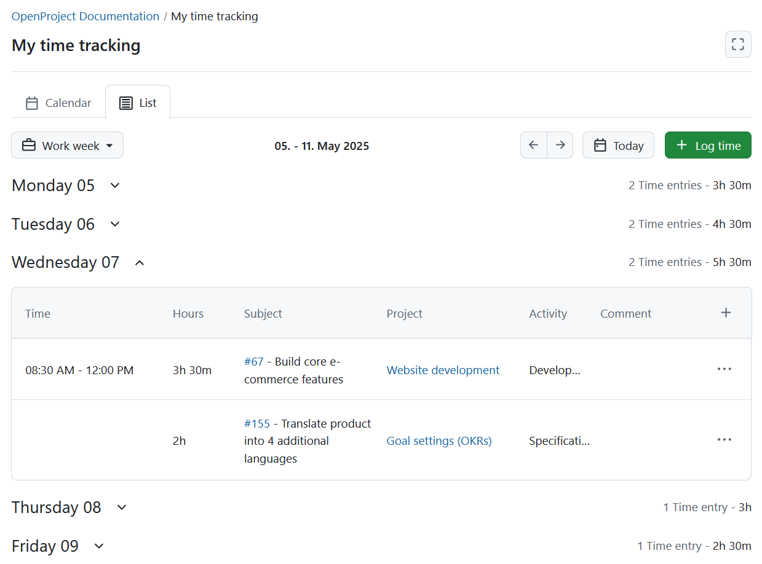762x564 pixels.
Task: Expand the Friday 09 time entries
Action: coord(99,546)
